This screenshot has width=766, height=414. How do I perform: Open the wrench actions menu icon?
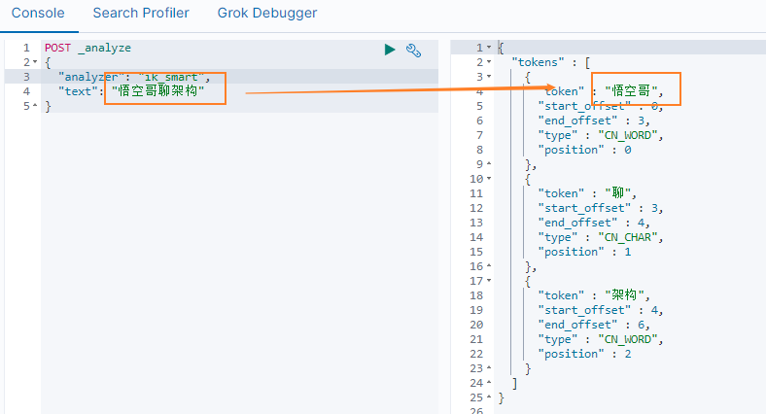pos(412,50)
